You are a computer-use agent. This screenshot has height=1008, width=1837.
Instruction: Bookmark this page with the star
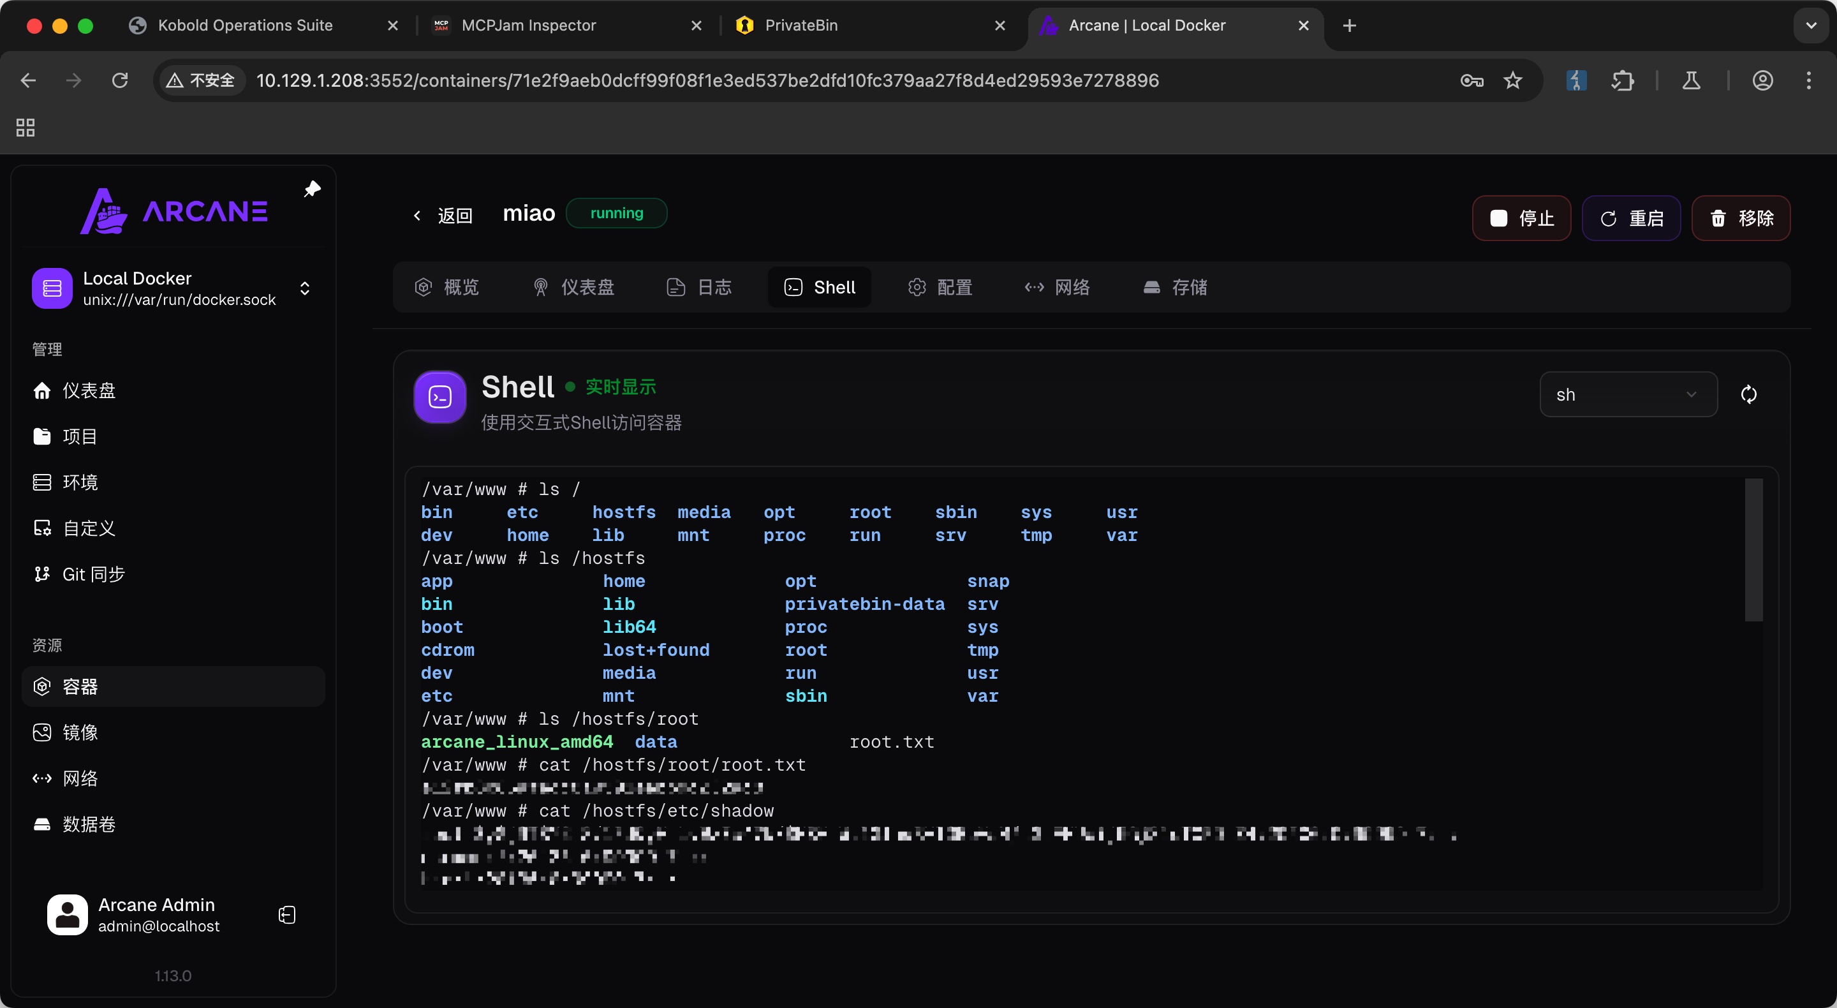[1512, 80]
